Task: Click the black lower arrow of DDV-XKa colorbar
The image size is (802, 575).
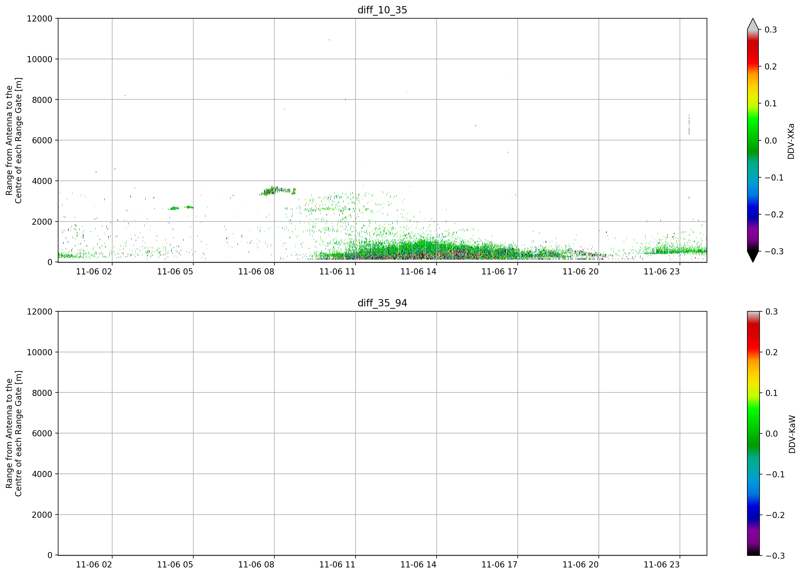Action: coord(753,256)
